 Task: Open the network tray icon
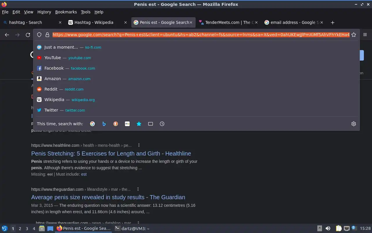click(x=346, y=229)
